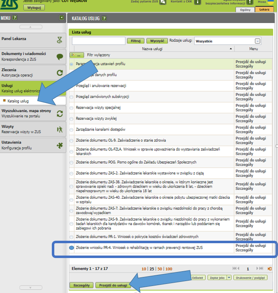Set page size to 50 elements
278x293 pixels.
click(160, 269)
